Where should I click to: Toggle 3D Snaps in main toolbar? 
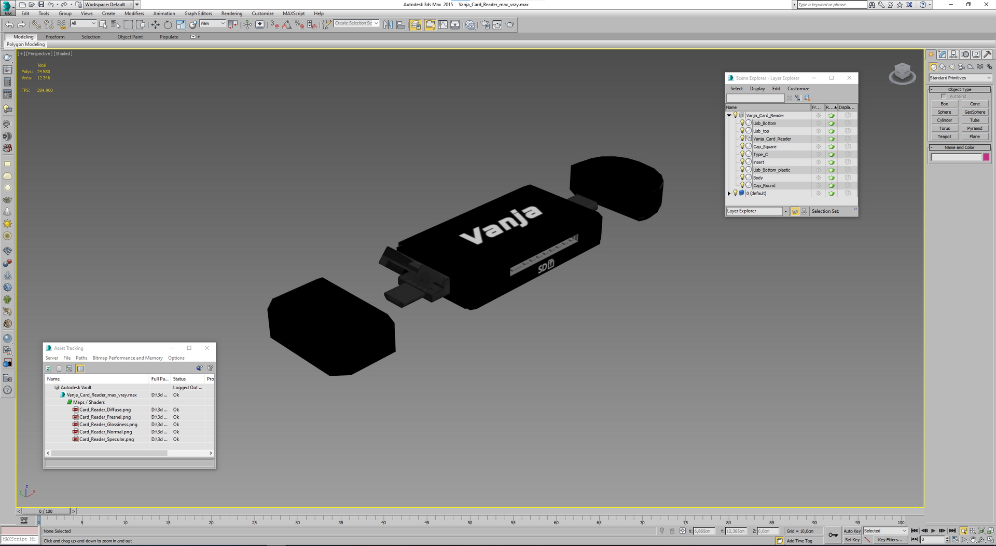pos(274,24)
